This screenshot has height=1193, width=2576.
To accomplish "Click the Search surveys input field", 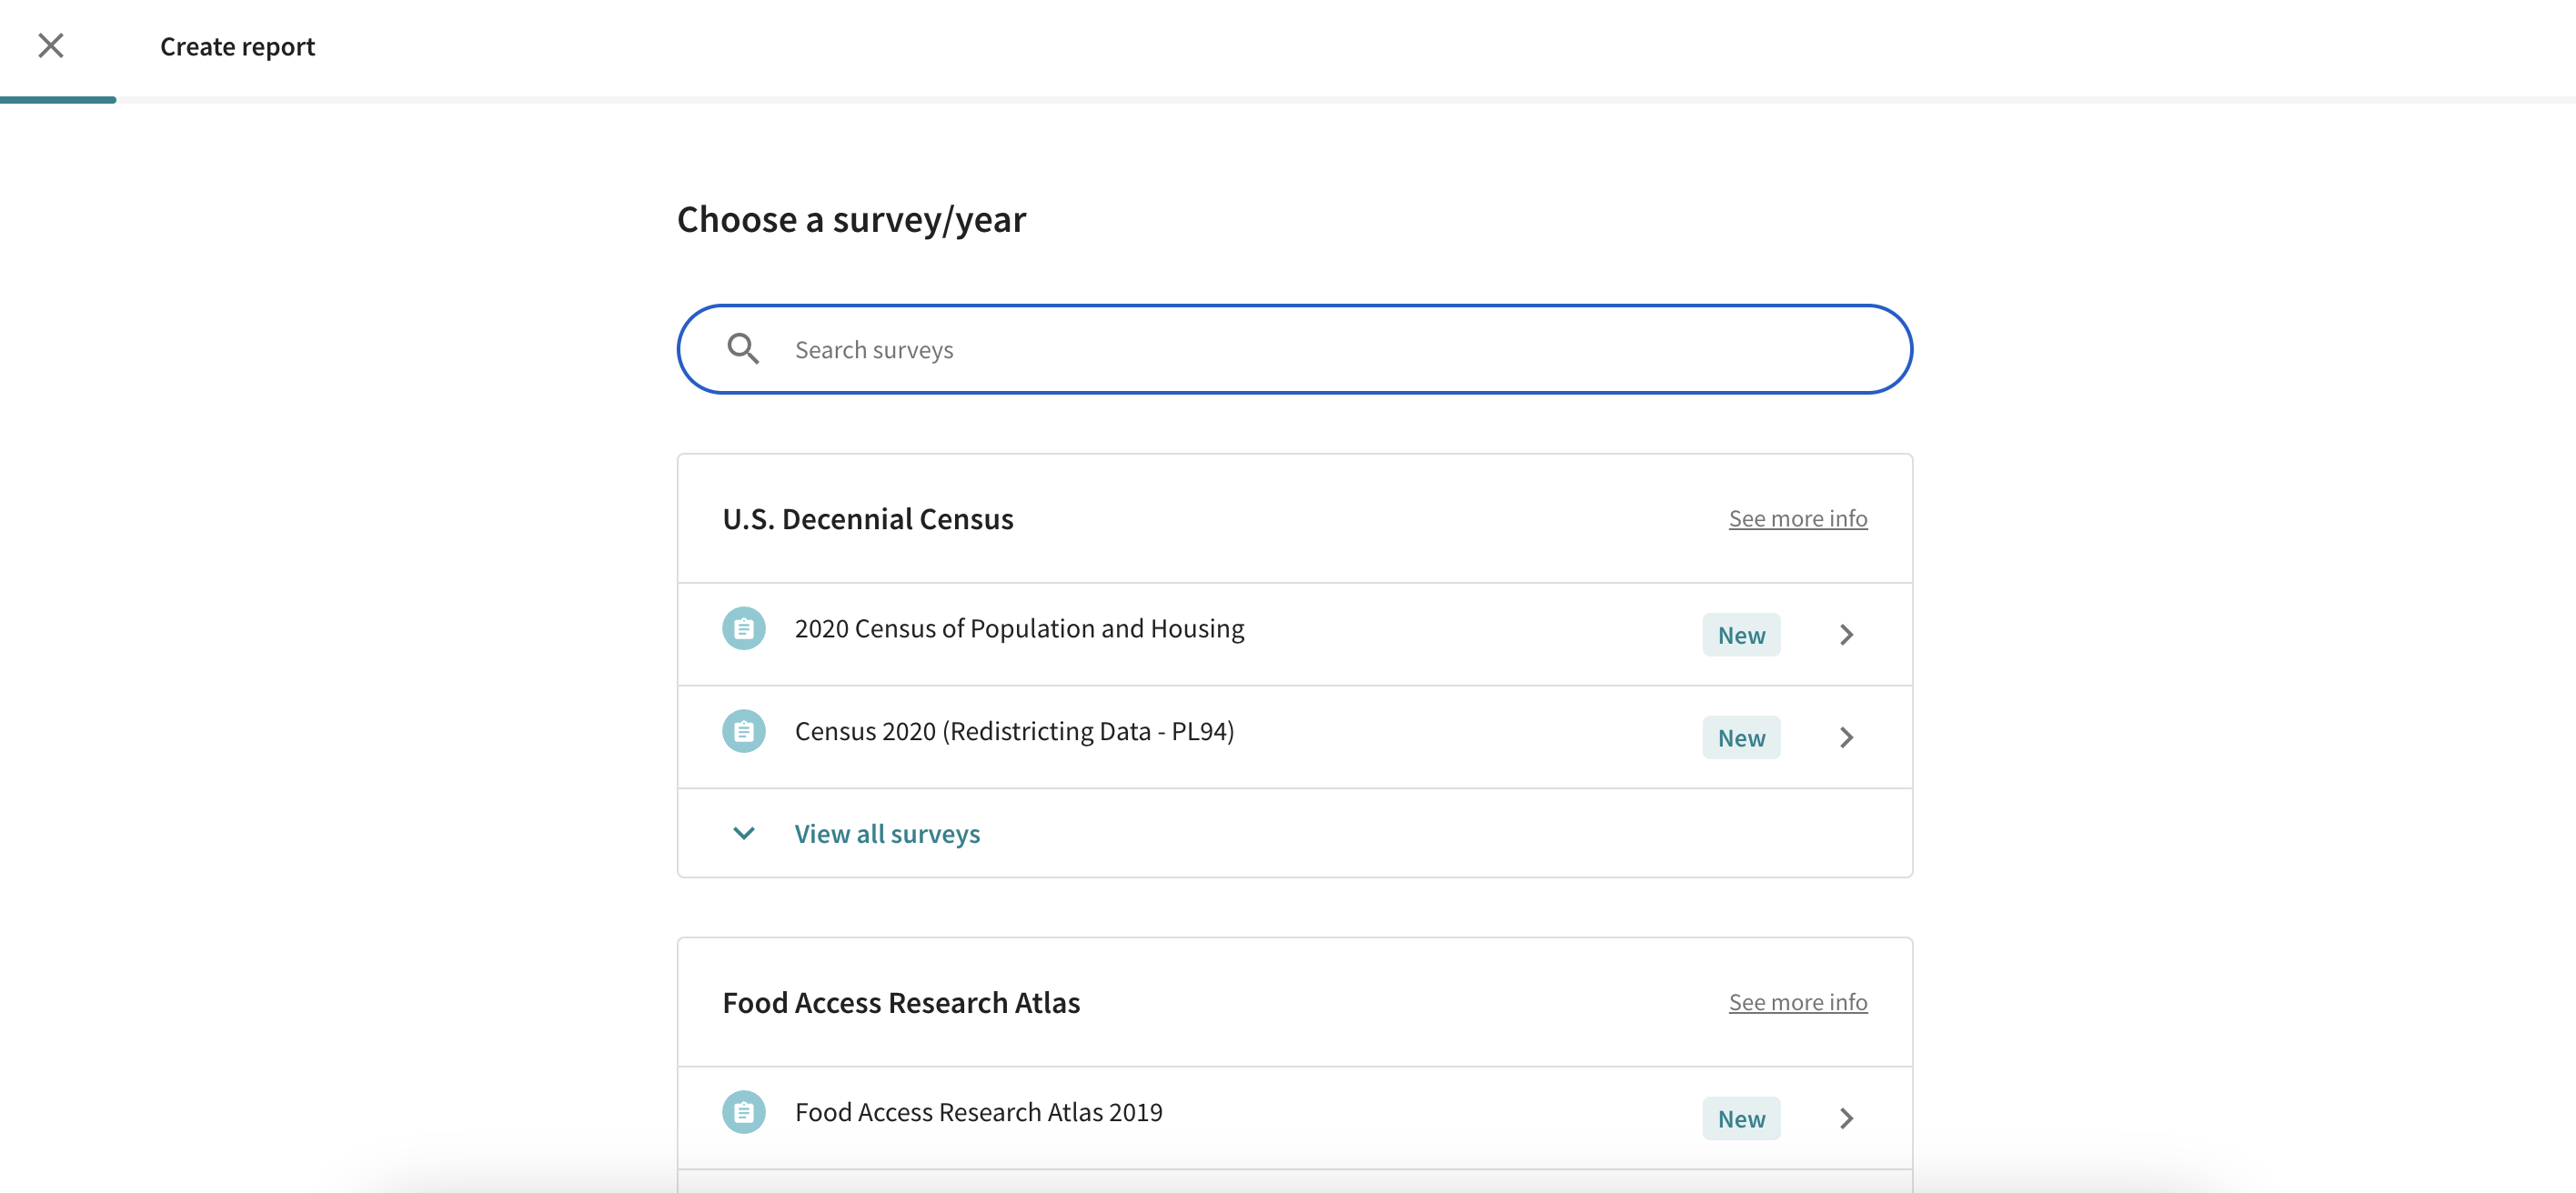I will 1300,350.
